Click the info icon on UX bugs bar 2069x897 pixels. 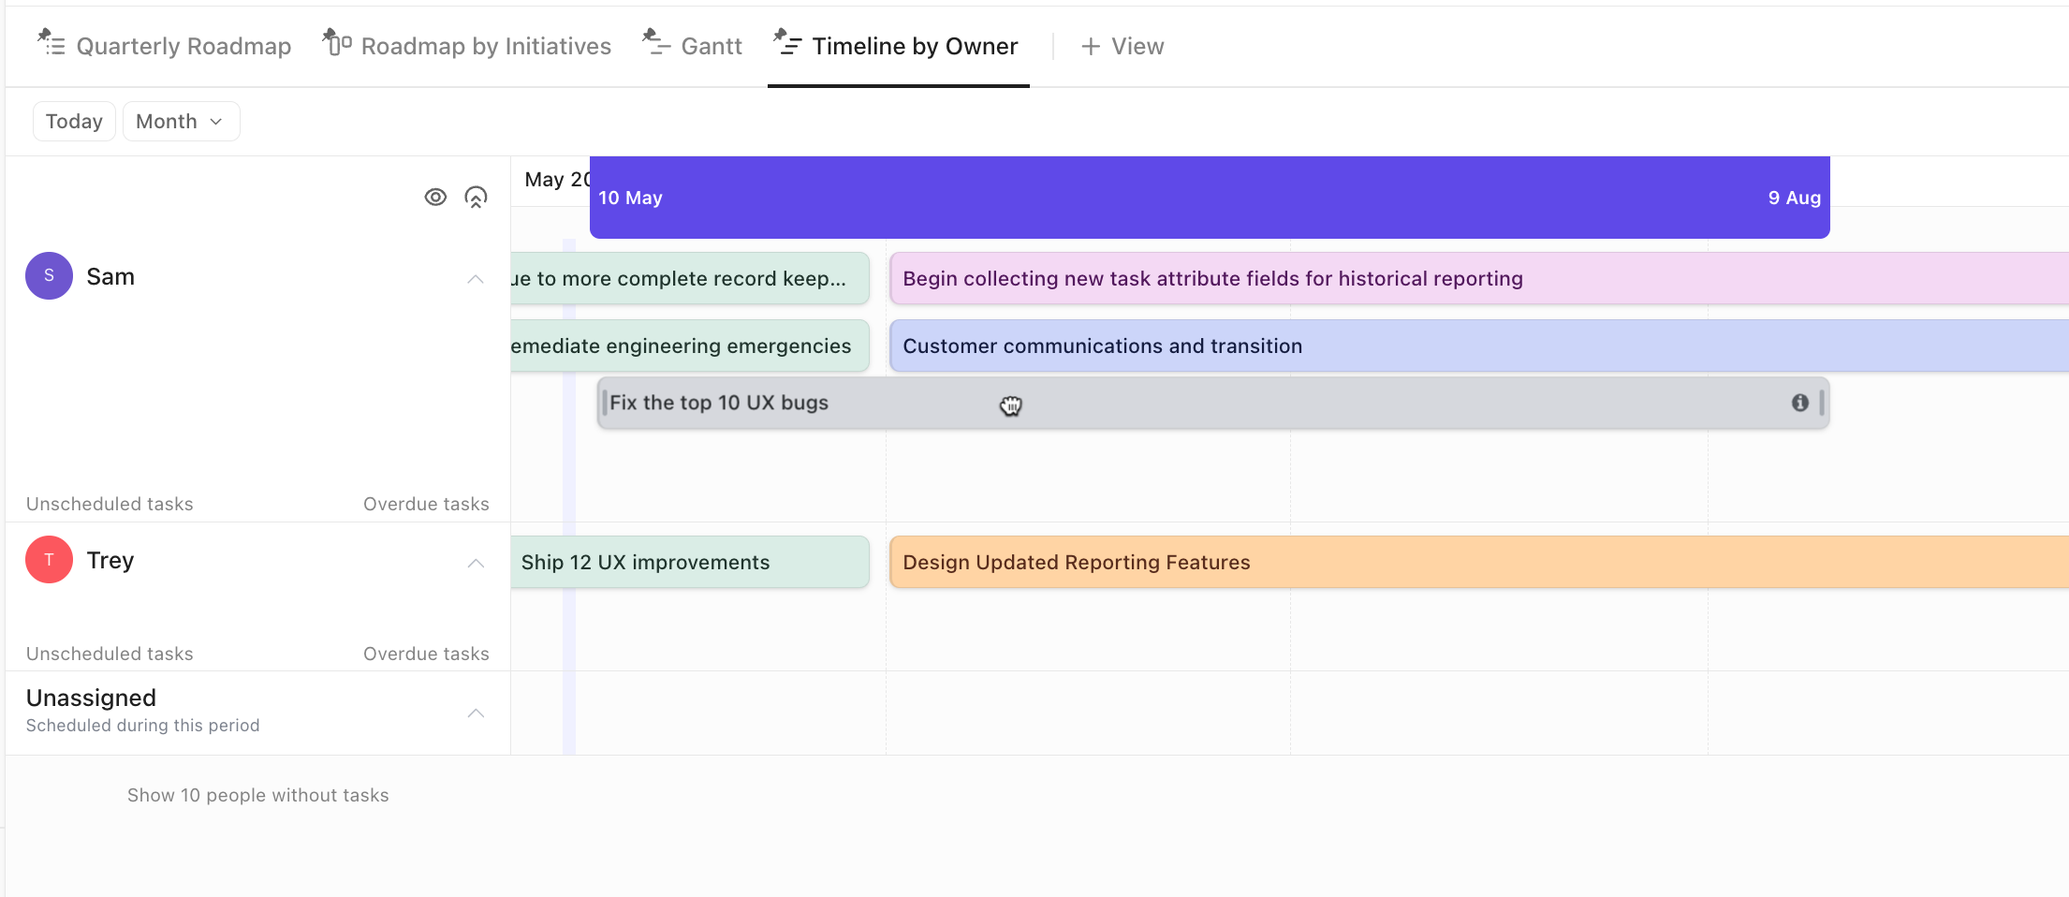pos(1799,403)
